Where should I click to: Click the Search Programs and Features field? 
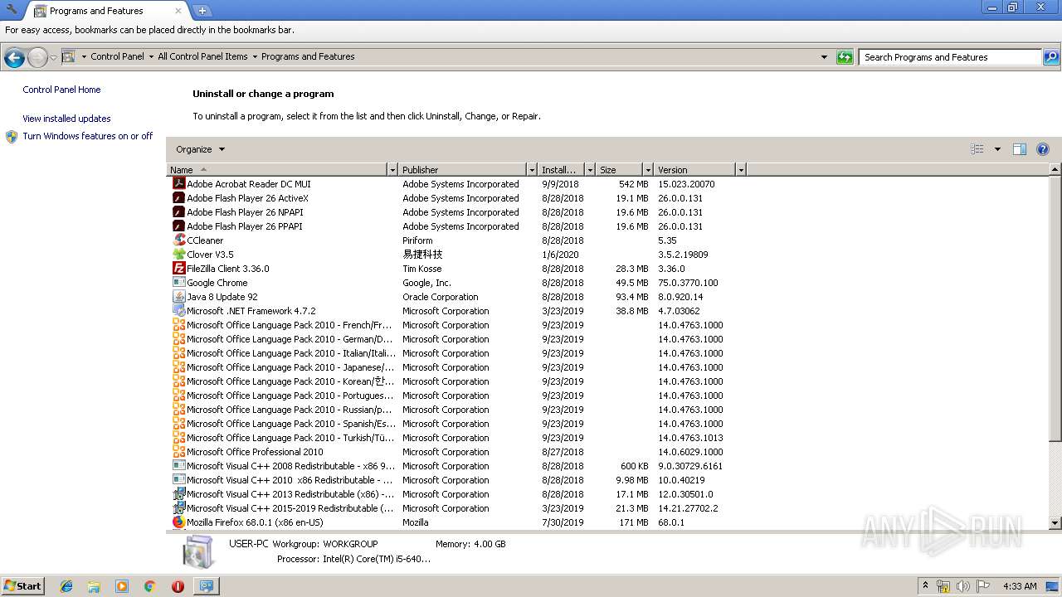949,57
